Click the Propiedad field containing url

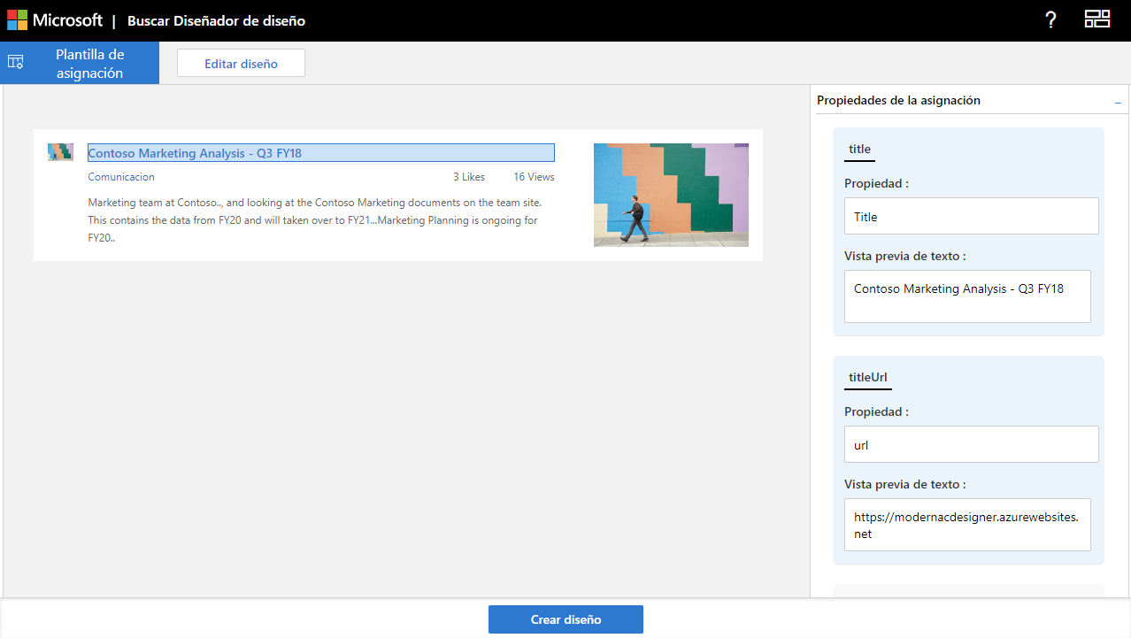[x=971, y=444]
